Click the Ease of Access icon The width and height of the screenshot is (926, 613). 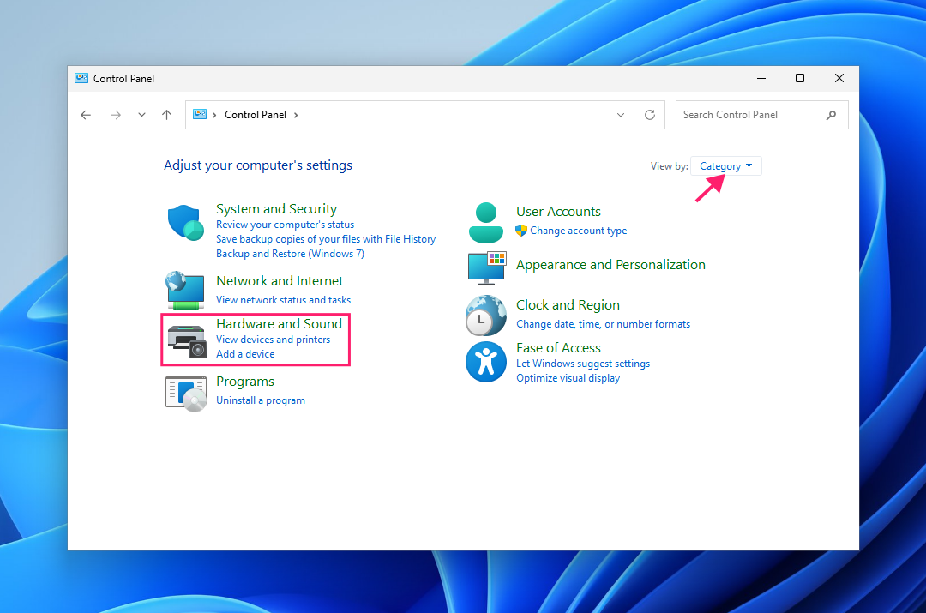coord(486,362)
